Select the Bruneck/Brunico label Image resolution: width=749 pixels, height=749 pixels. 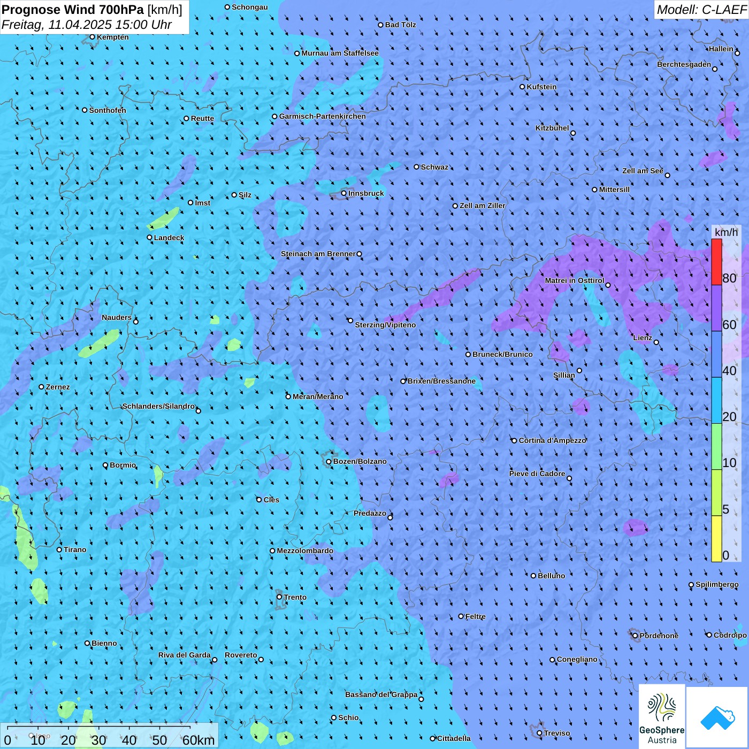[x=502, y=354]
